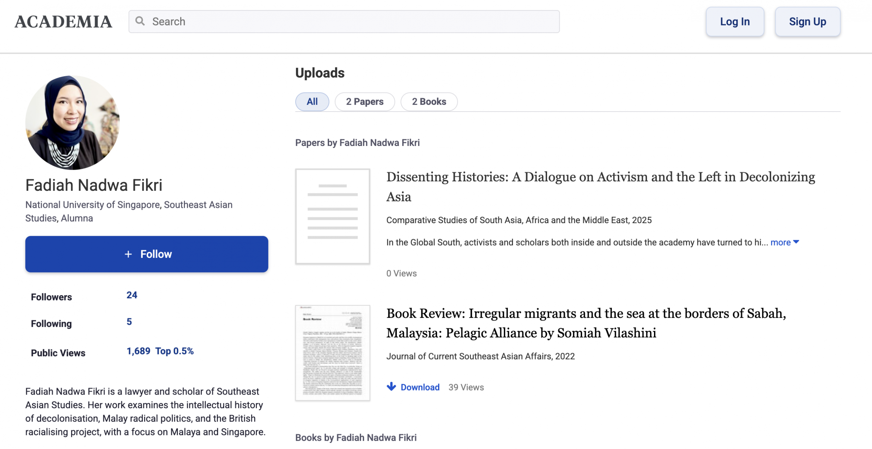The image size is (872, 449).
Task: Click the search magnifier icon
Action: [140, 21]
